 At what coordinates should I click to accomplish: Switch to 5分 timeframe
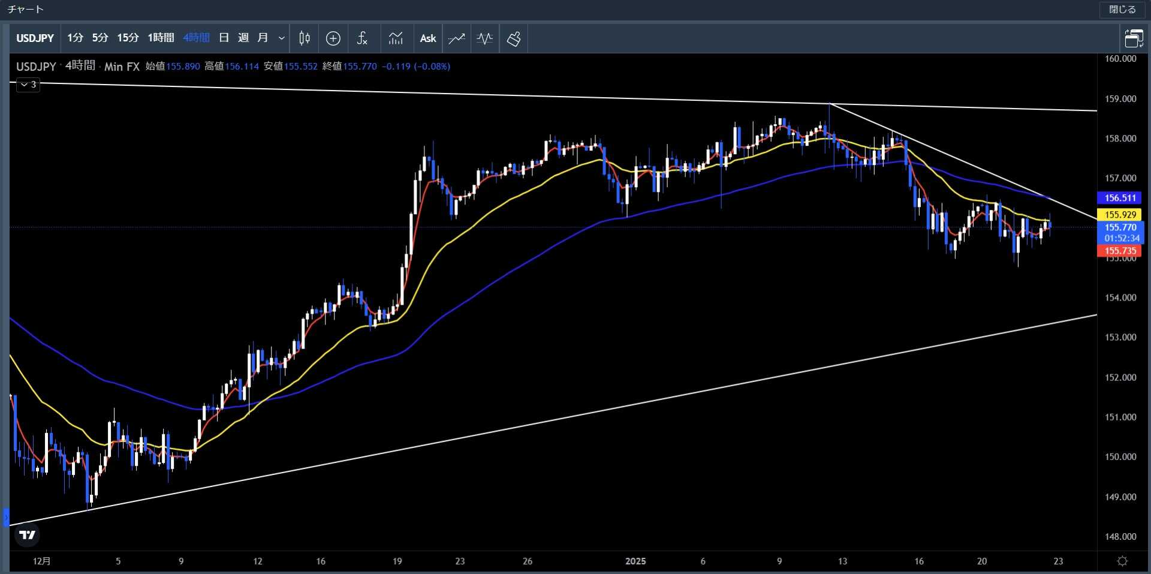point(100,38)
